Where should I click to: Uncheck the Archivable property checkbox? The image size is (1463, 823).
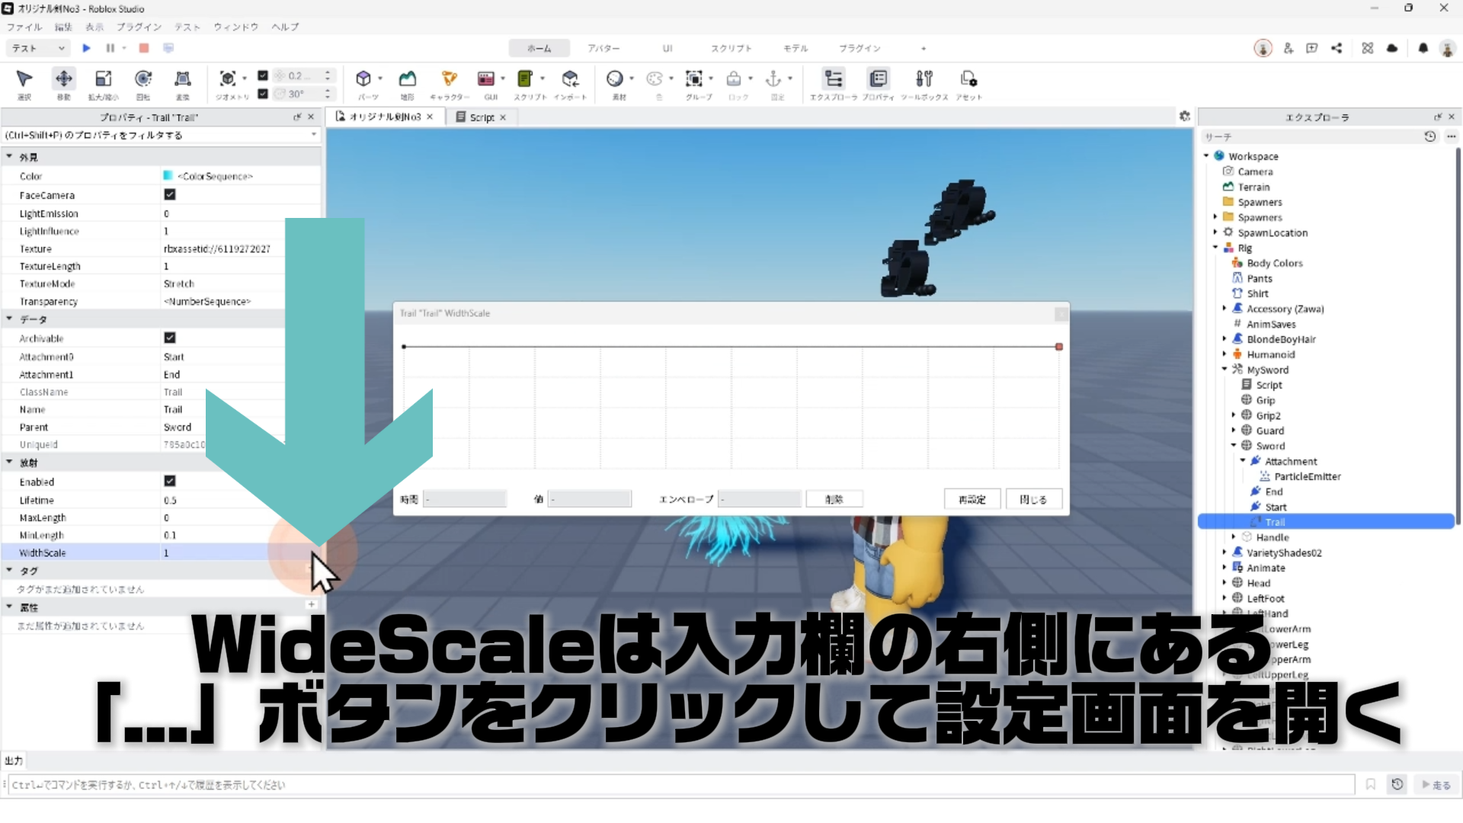[170, 338]
